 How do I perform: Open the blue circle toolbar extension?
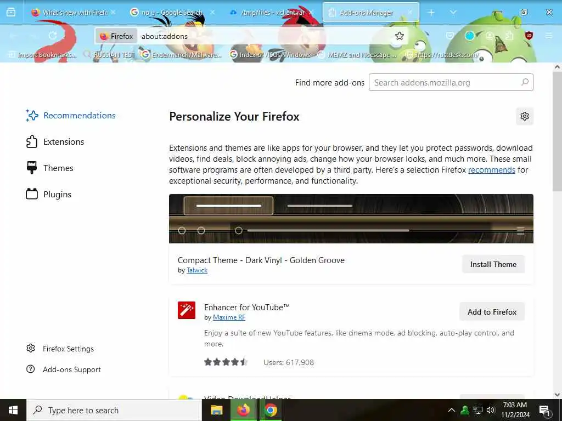[x=470, y=36]
